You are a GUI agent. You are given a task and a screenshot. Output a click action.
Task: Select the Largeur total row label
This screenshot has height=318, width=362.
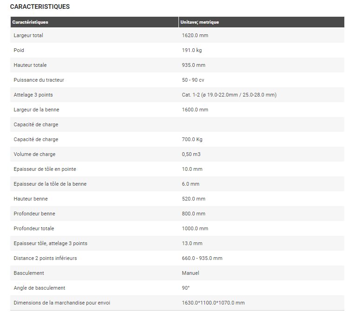point(28,35)
